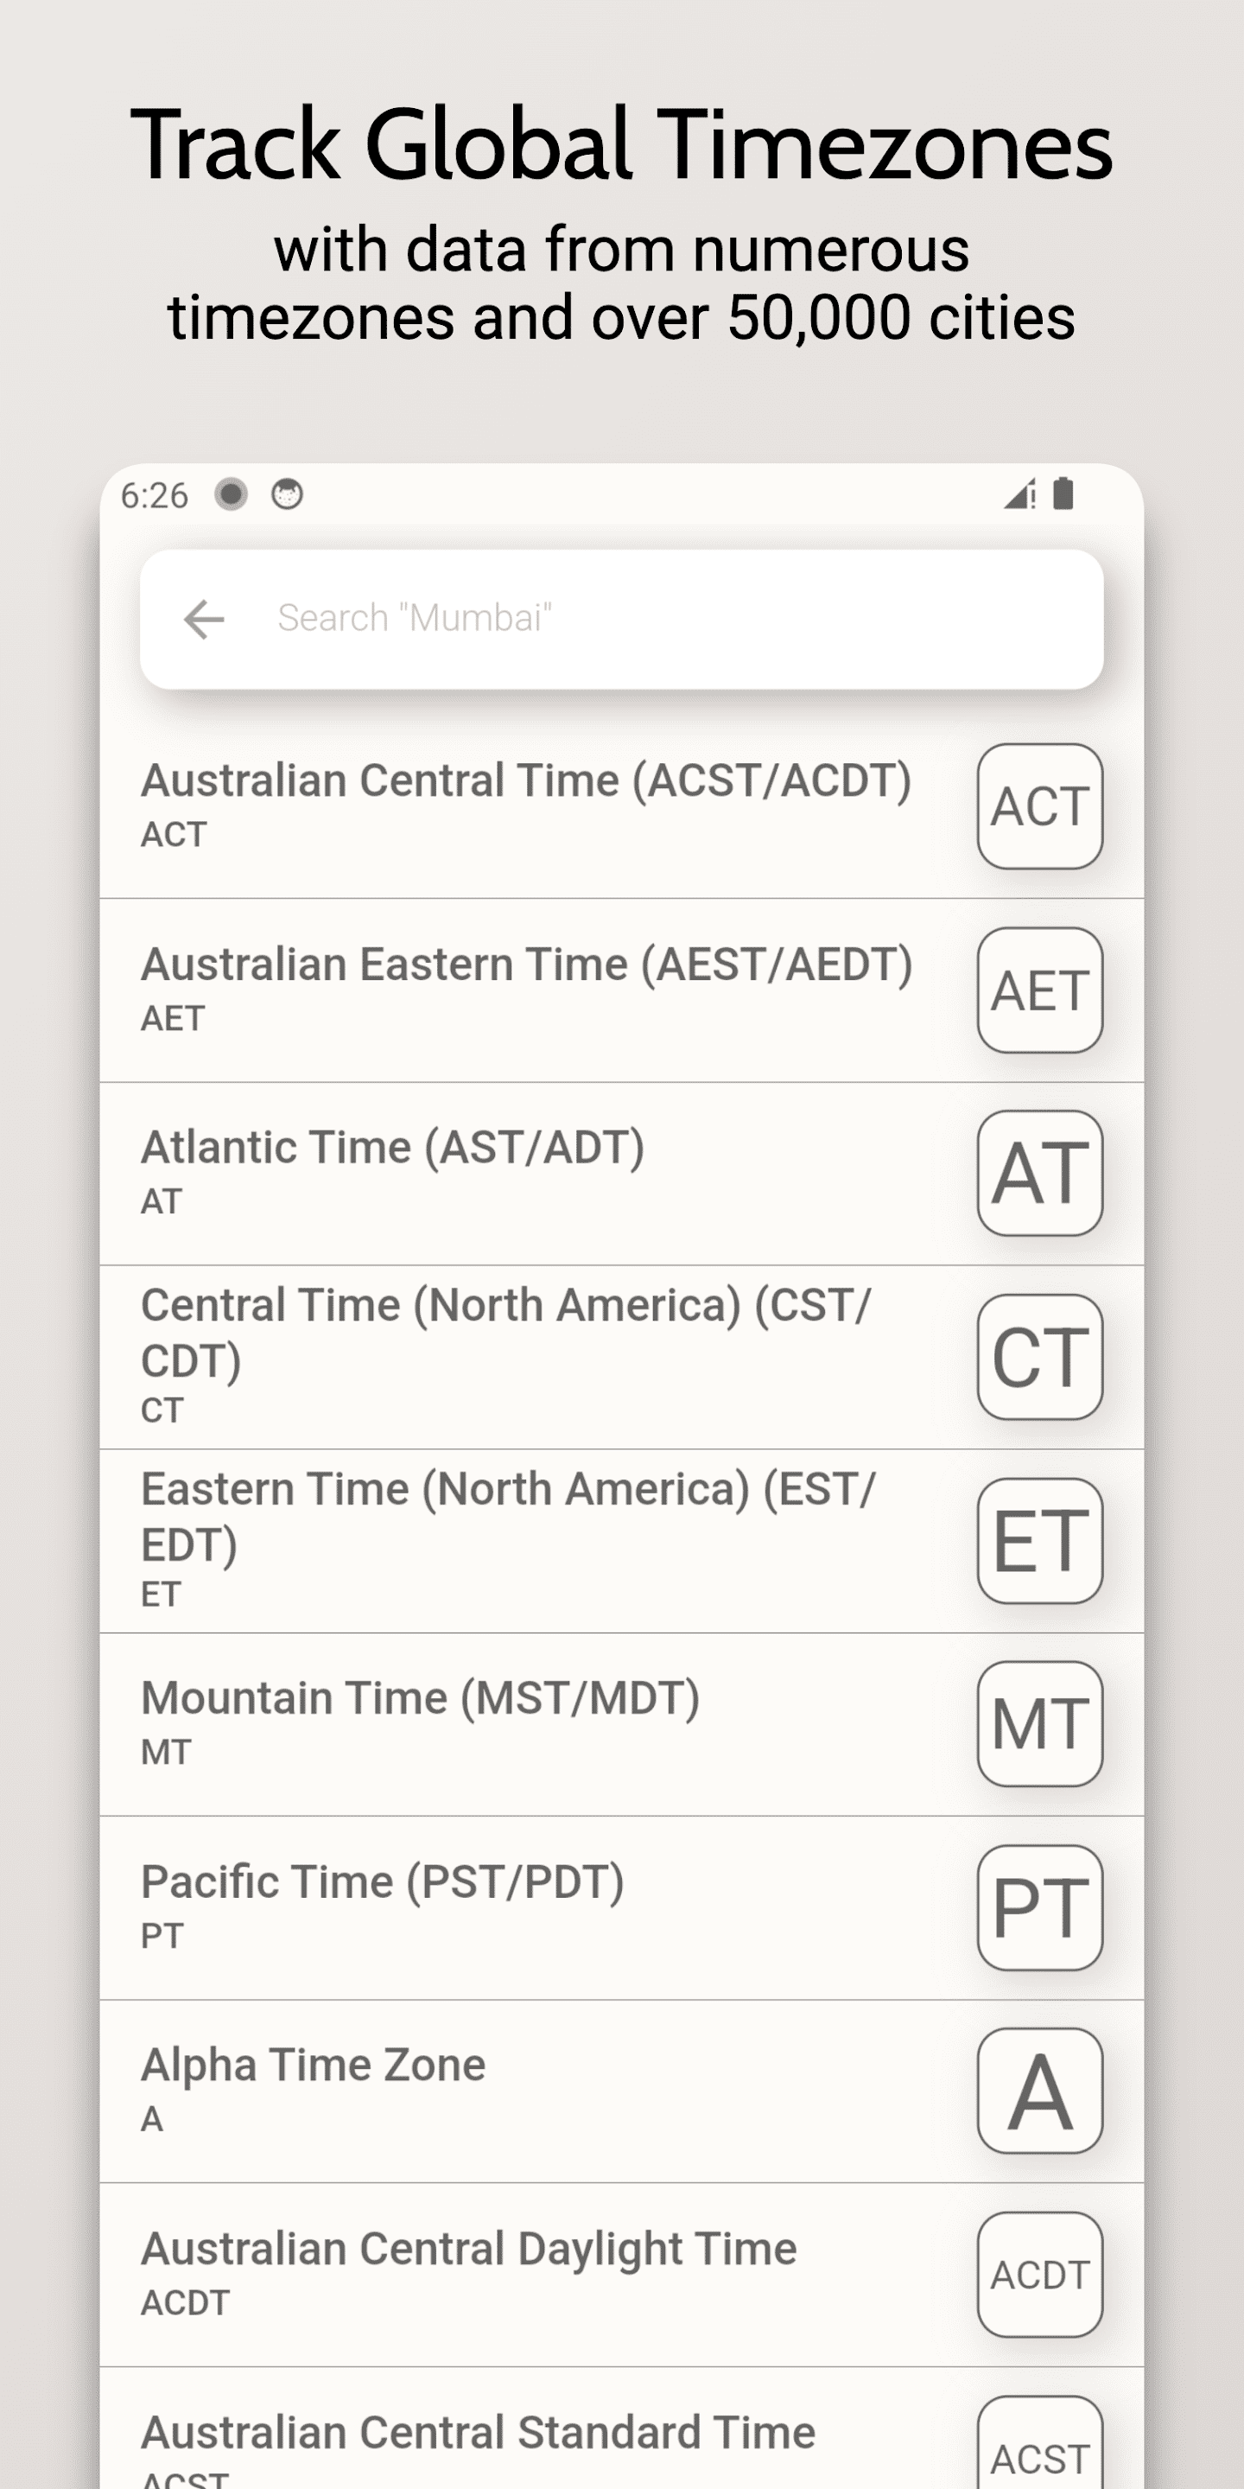The image size is (1244, 2489).
Task: Tap the ACDT timezone badge
Action: click(x=1039, y=2275)
